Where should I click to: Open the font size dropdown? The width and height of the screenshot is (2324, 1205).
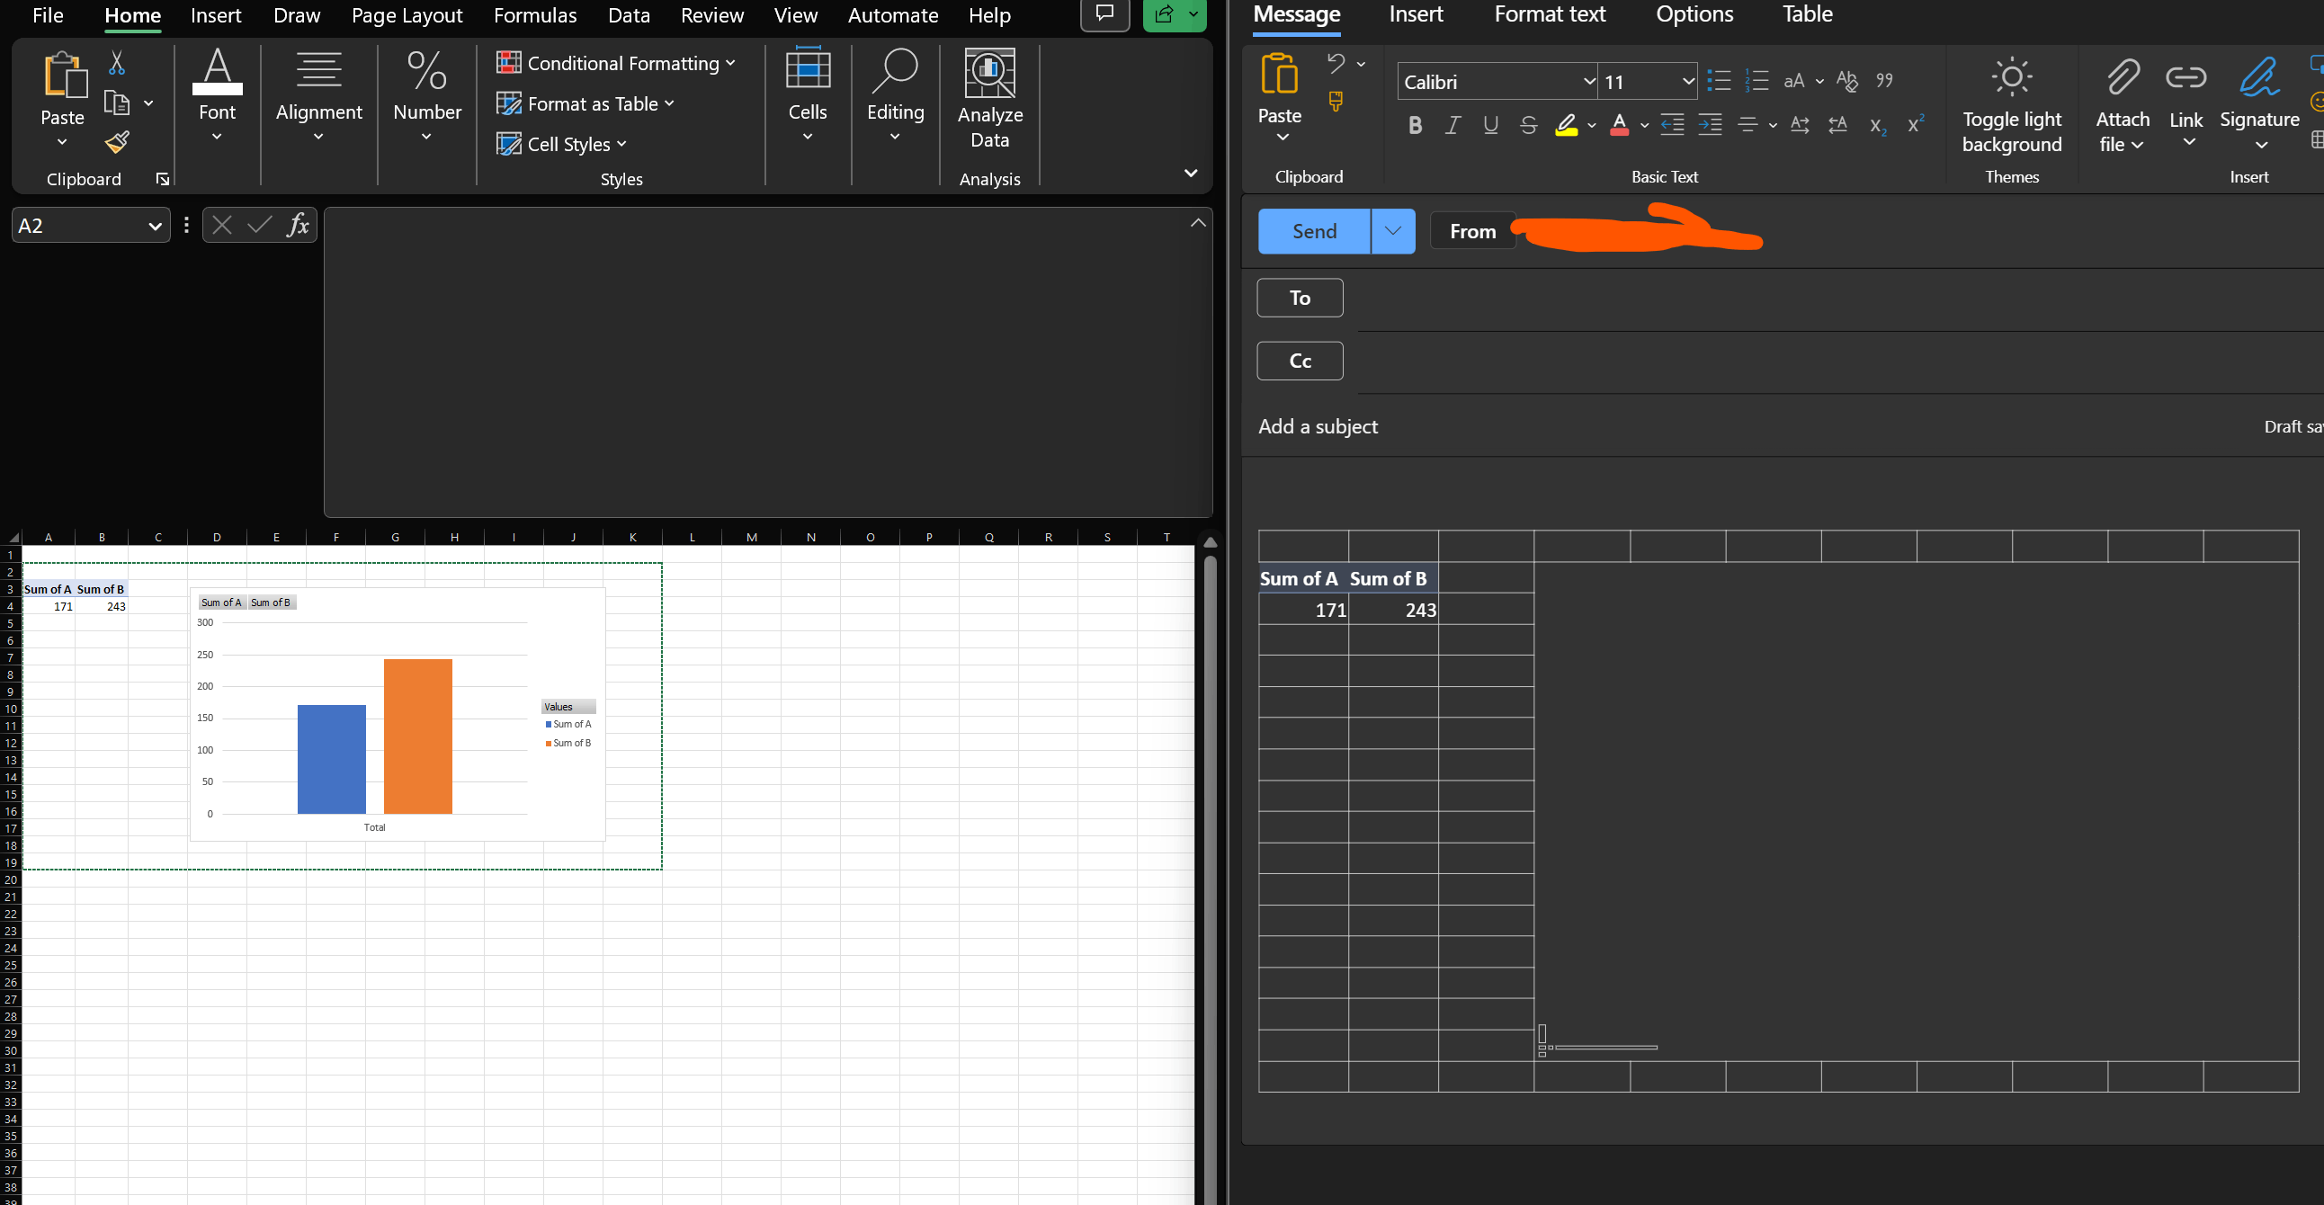point(1688,80)
